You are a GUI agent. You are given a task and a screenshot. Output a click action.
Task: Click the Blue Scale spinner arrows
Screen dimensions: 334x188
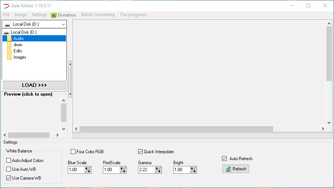tap(88, 170)
